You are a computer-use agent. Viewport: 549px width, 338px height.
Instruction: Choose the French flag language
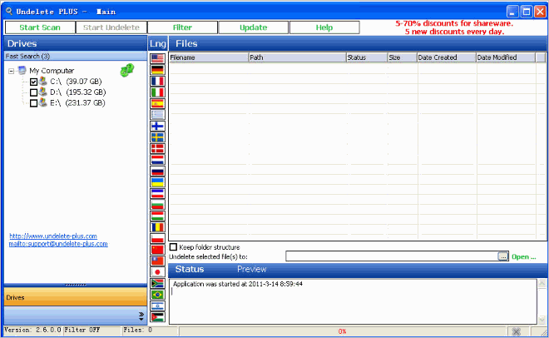pyautogui.click(x=157, y=81)
